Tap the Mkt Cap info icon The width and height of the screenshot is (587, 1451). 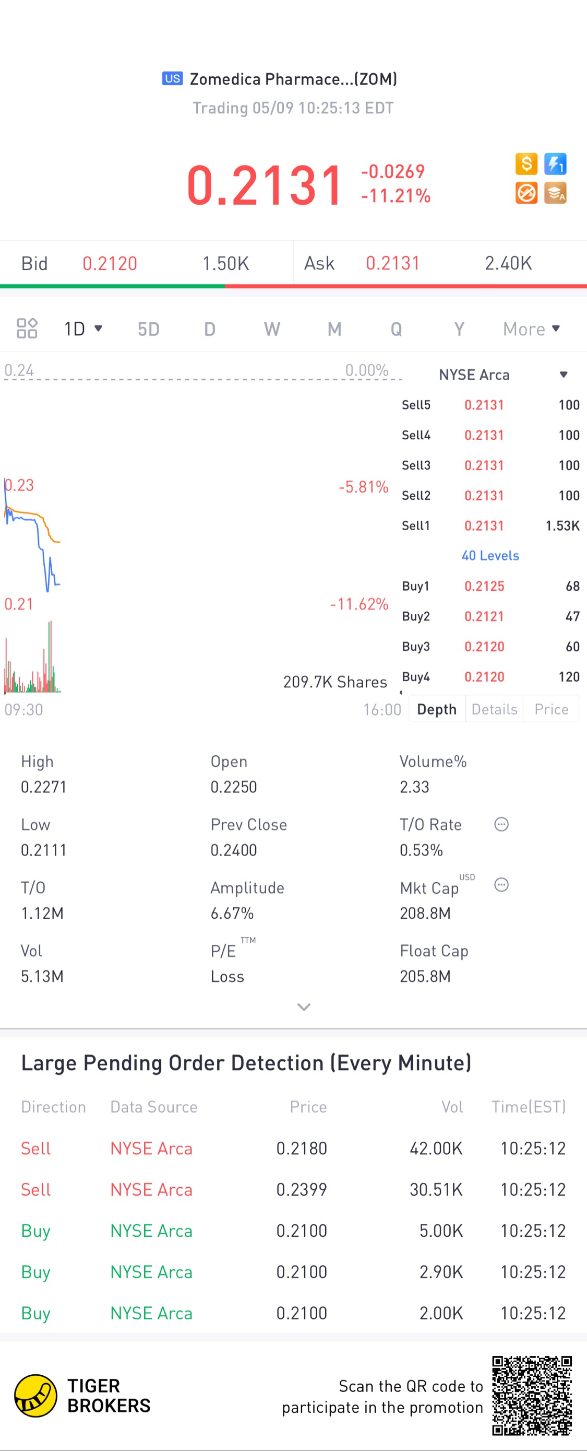click(501, 885)
